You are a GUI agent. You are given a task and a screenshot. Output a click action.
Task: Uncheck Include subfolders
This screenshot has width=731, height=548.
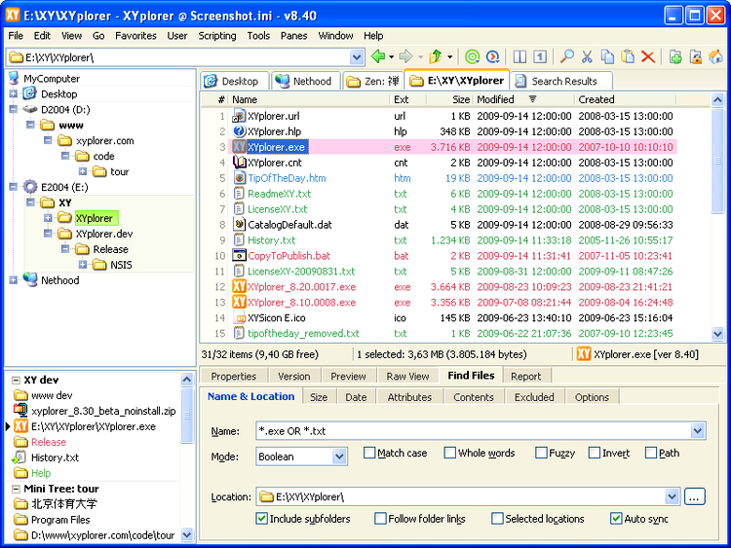262,518
